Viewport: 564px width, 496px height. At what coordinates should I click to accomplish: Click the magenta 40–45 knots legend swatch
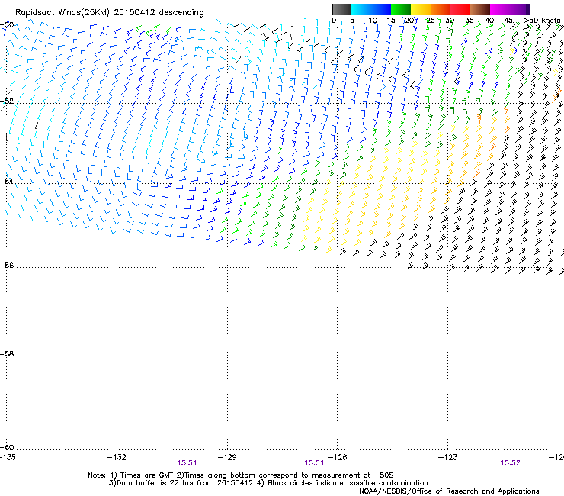pyautogui.click(x=500, y=9)
